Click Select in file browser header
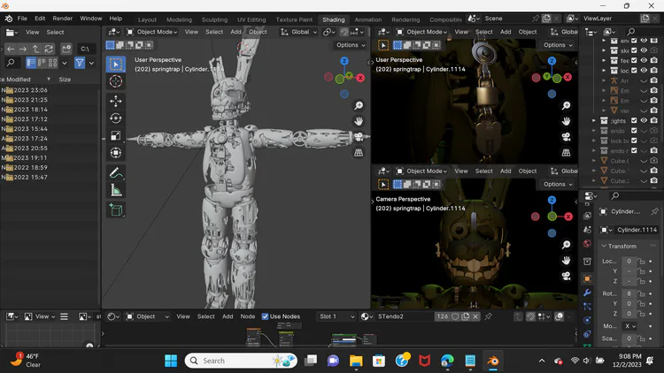 pyautogui.click(x=55, y=32)
